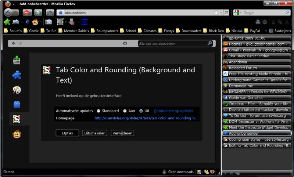The image size is (294, 177).
Task: Click the green puzzle piece toolbar icon
Action: [x=7, y=22]
